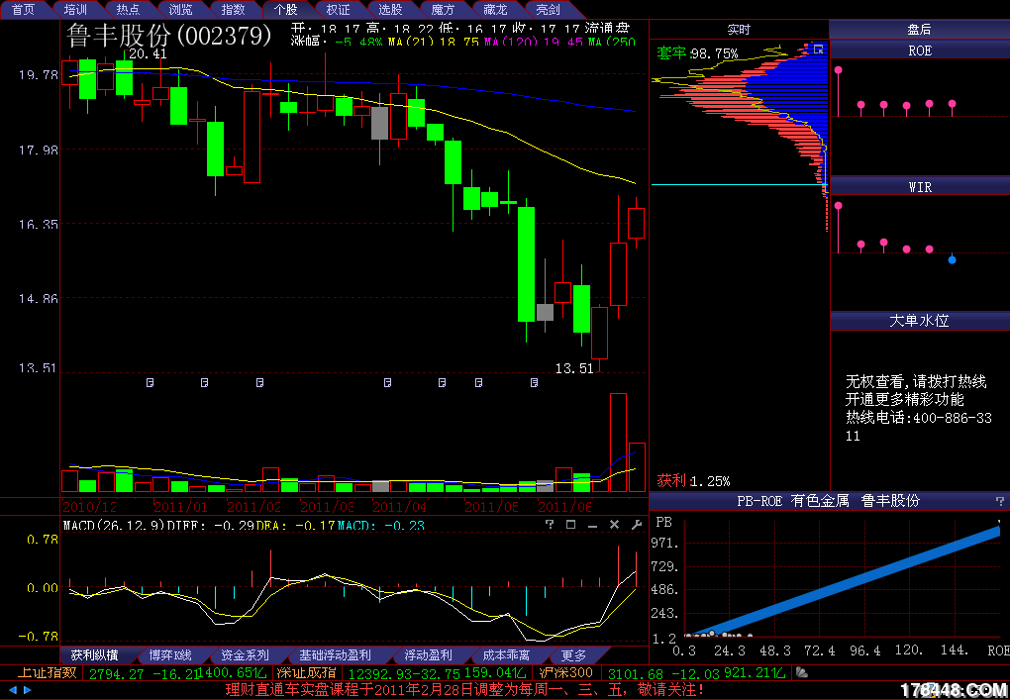Click the MACD panel help question mark

click(550, 525)
